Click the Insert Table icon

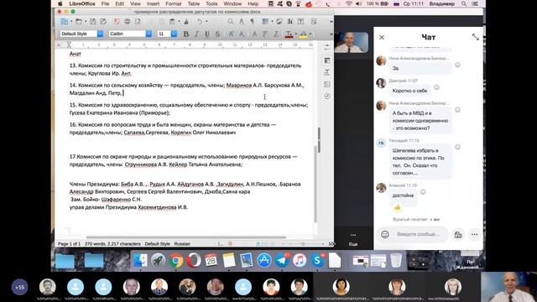point(265,22)
